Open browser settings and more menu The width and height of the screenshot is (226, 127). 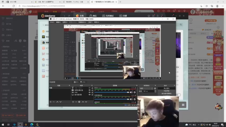click(223, 6)
